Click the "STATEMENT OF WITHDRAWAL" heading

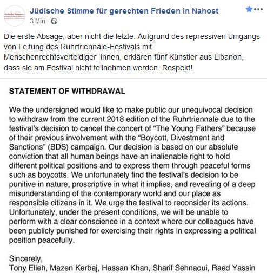67,91
